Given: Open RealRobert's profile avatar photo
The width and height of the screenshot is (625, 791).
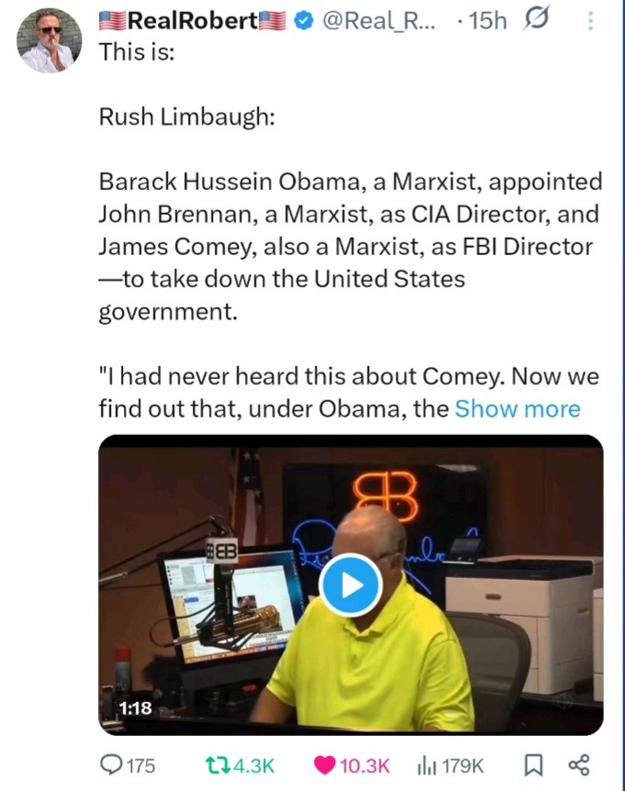Looking at the screenshot, I should [x=50, y=40].
